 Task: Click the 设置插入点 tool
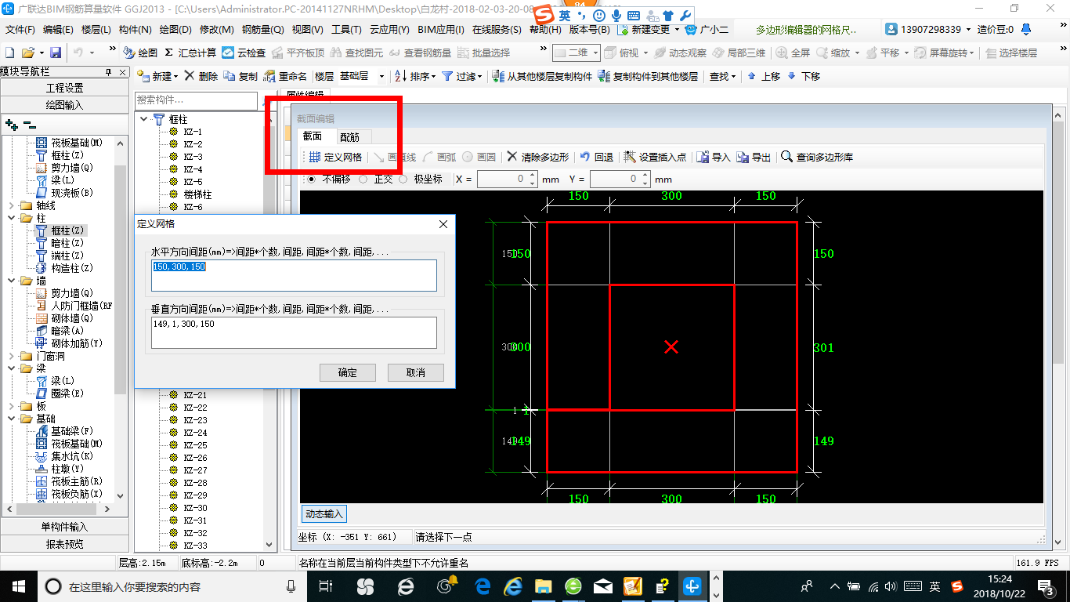coord(655,157)
